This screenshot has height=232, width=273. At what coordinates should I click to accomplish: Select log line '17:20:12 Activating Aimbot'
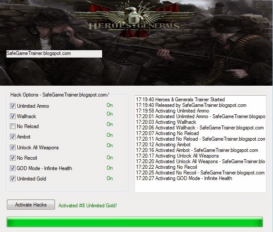click(x=163, y=145)
